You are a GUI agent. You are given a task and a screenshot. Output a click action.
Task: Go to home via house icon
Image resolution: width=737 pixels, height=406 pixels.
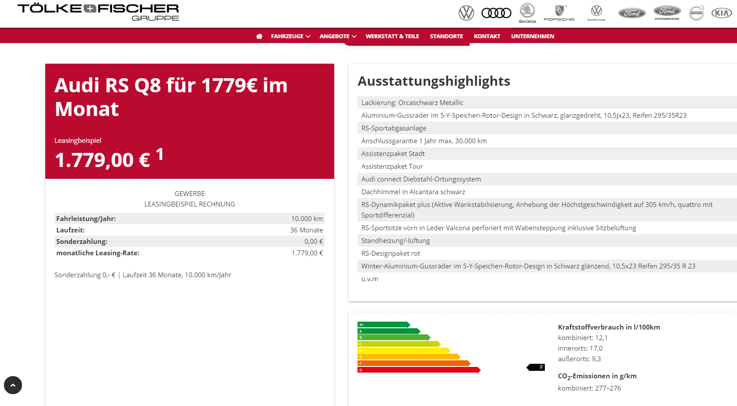(x=259, y=36)
